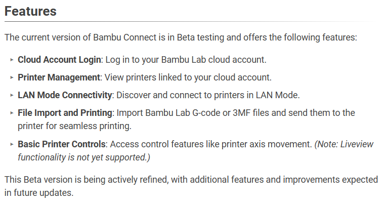Click the bullet arrow beside LAN Mode Connectivity
385x206 pixels.
point(12,95)
